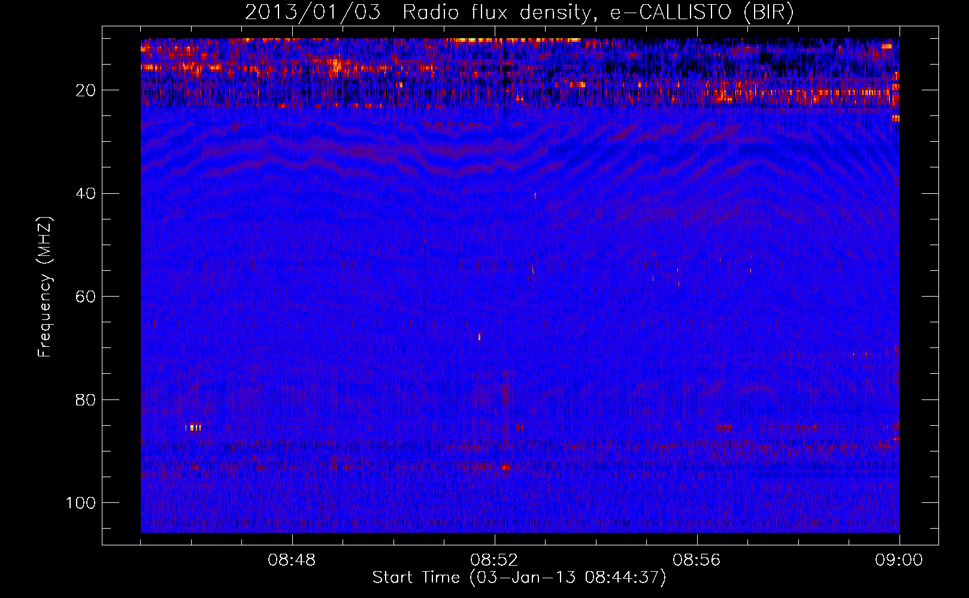This screenshot has height=598, width=969.
Task: Click the '08:56' time tick label
Action: tap(697, 560)
